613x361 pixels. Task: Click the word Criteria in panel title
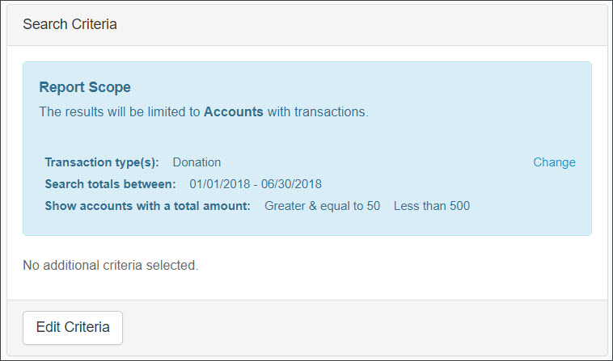(x=94, y=24)
